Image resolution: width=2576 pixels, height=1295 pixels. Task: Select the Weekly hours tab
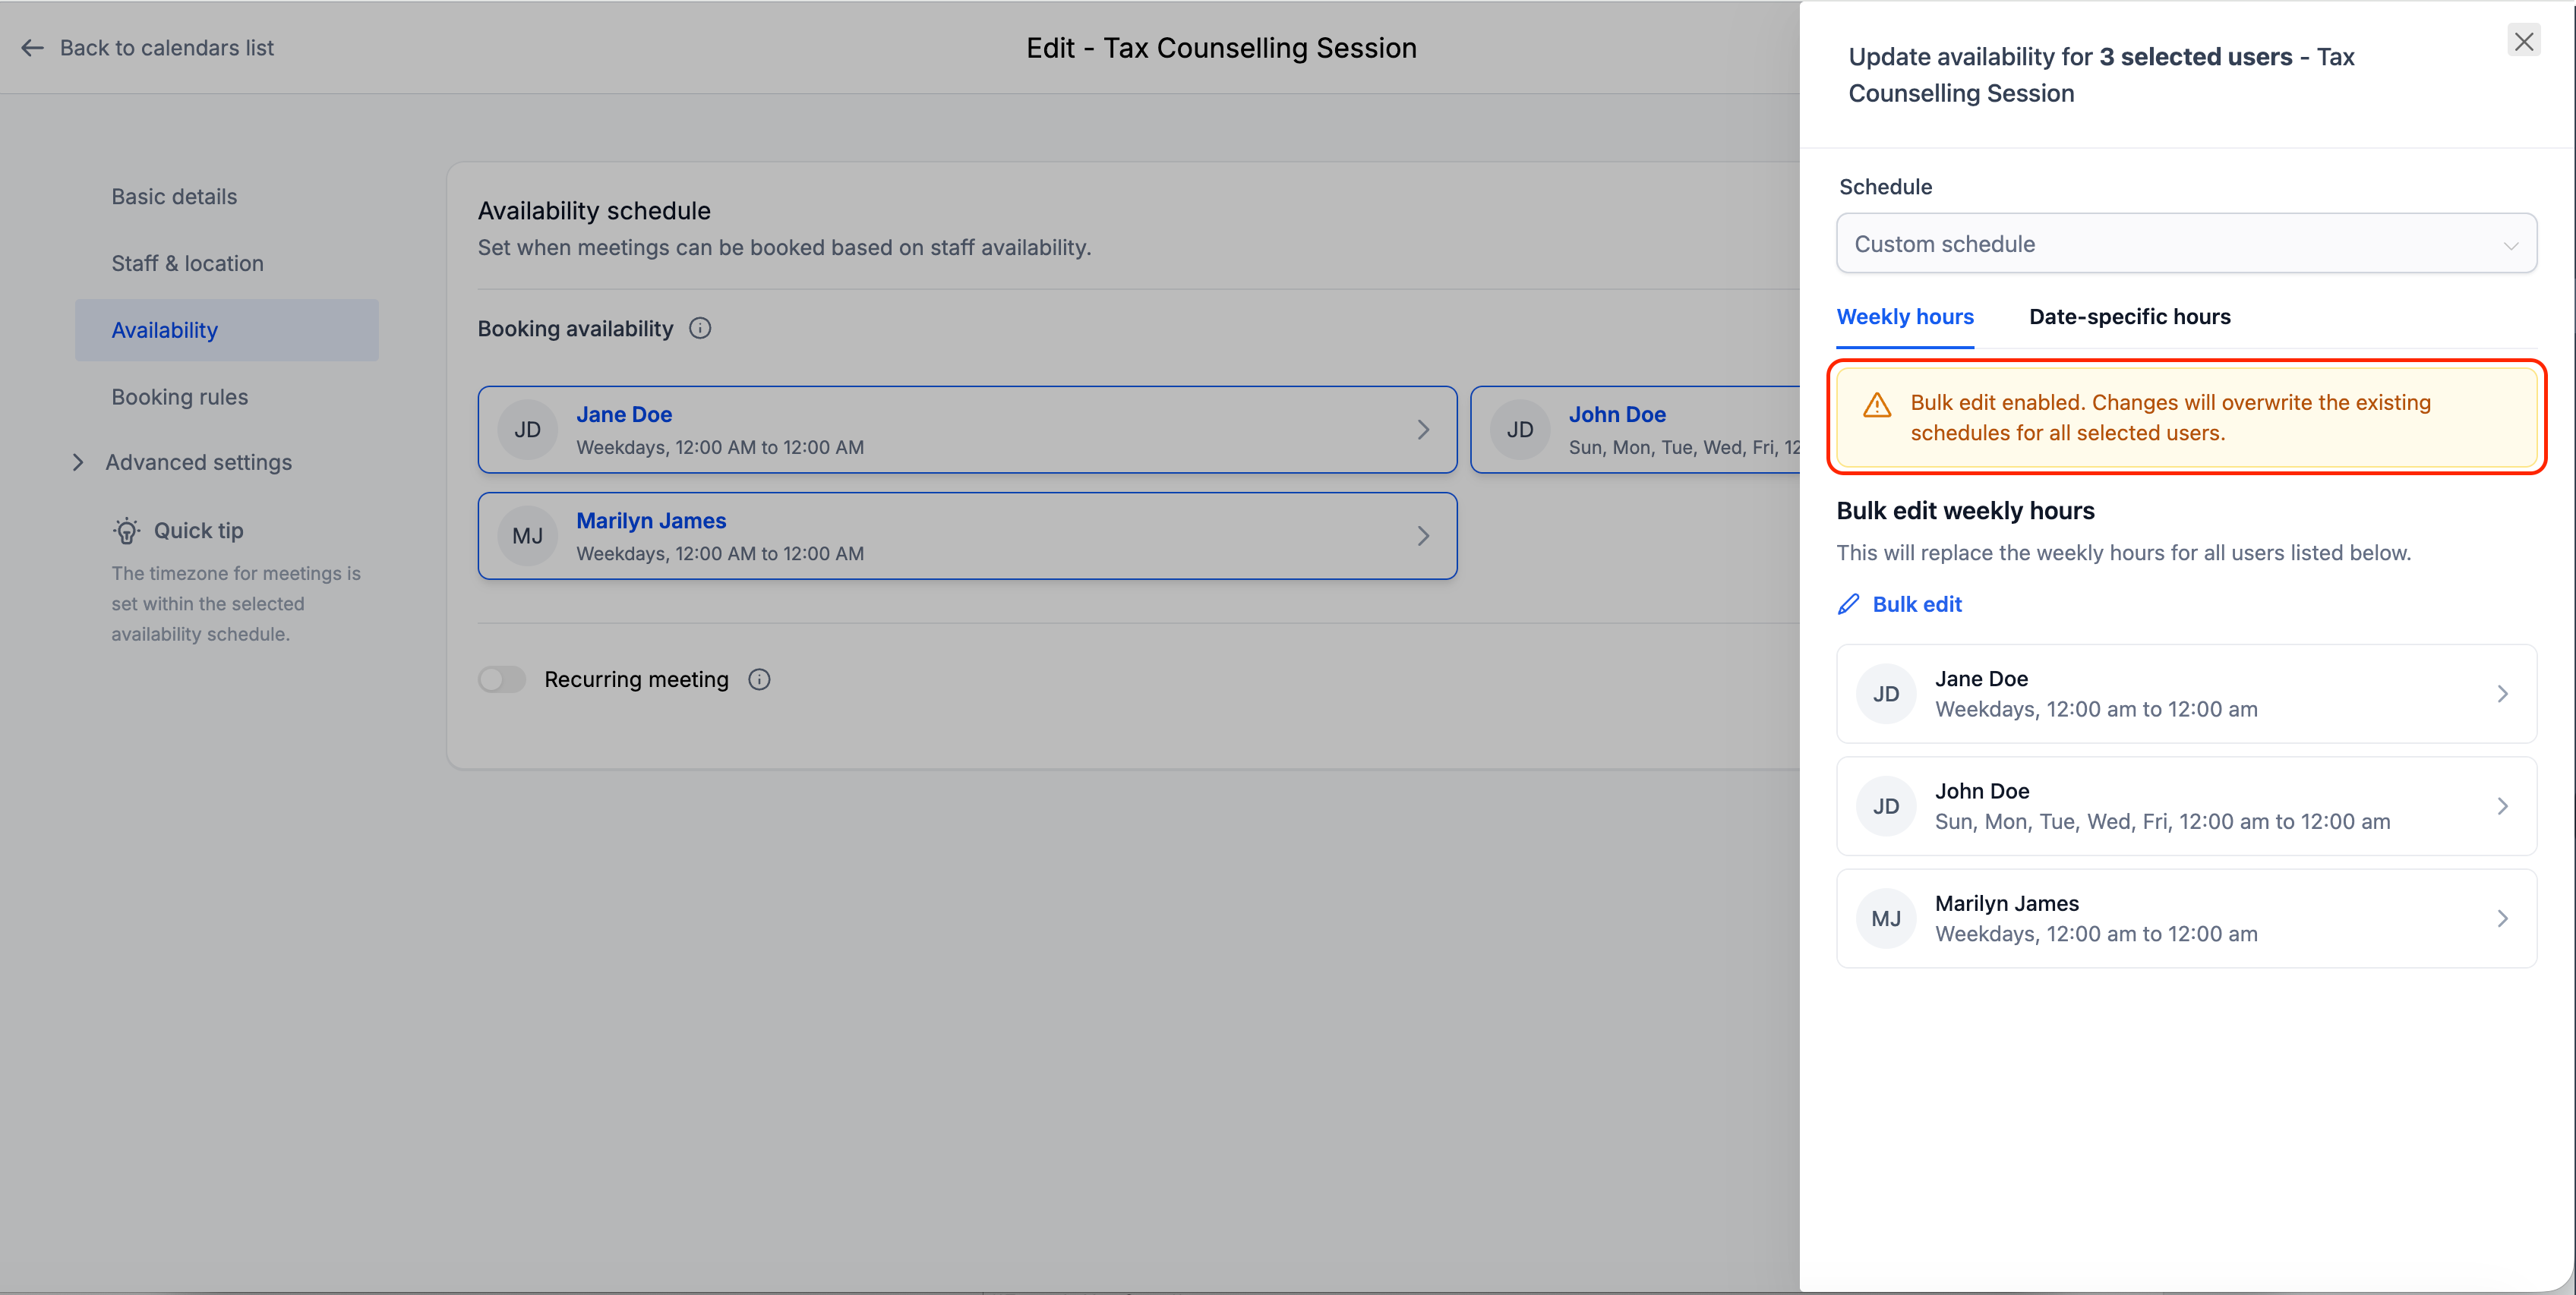[x=1904, y=317]
